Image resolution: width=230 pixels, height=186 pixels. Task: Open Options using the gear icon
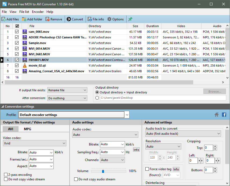click(109, 19)
